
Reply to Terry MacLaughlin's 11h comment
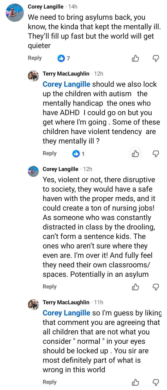[x=50, y=382]
